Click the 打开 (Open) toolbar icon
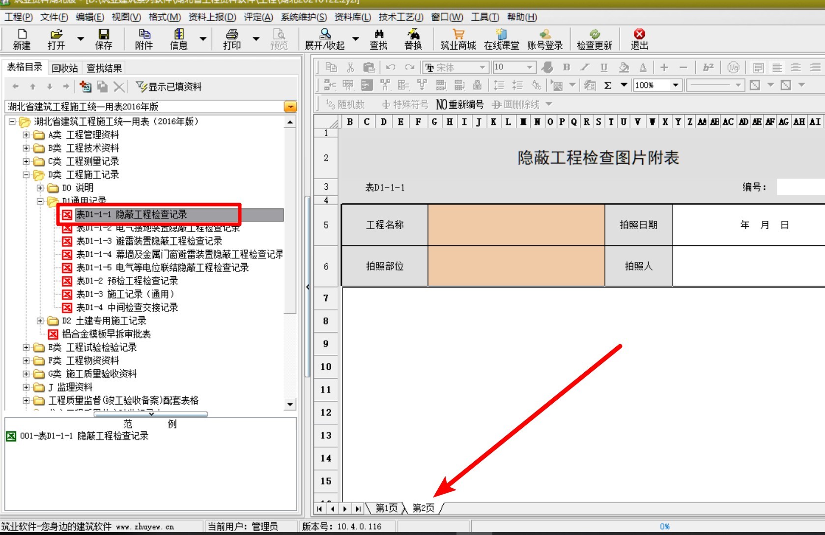Screen dimensions: 825x535 click(x=56, y=39)
